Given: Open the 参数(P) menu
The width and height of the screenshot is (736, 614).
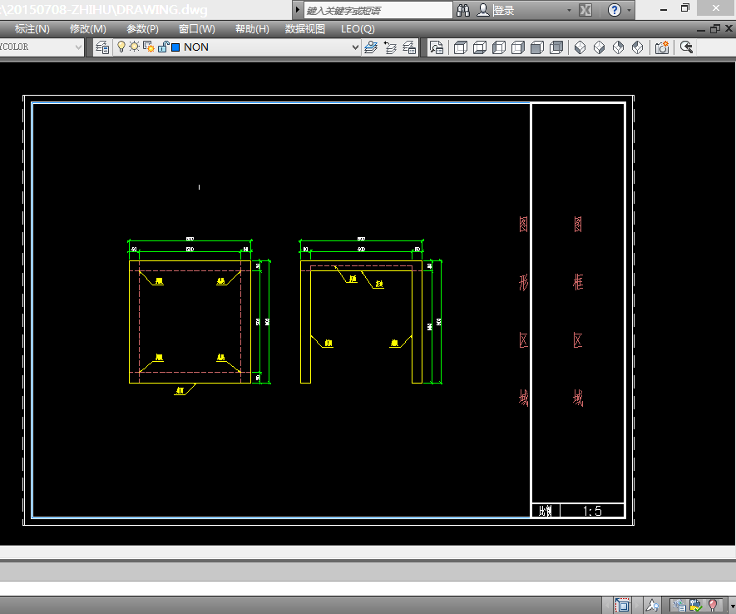Looking at the screenshot, I should pos(142,28).
